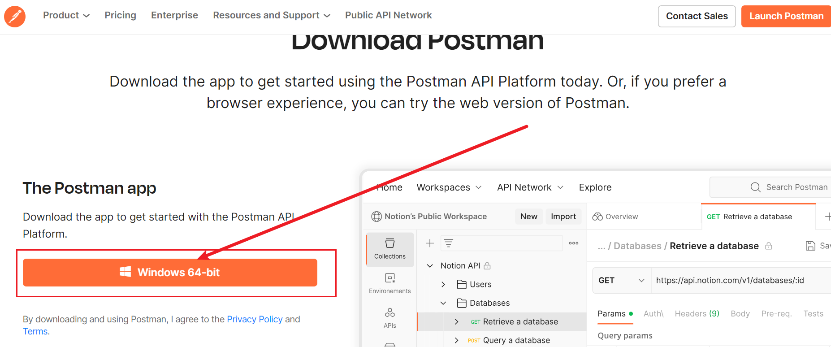Click the filter collections field
The width and height of the screenshot is (831, 347).
[502, 243]
